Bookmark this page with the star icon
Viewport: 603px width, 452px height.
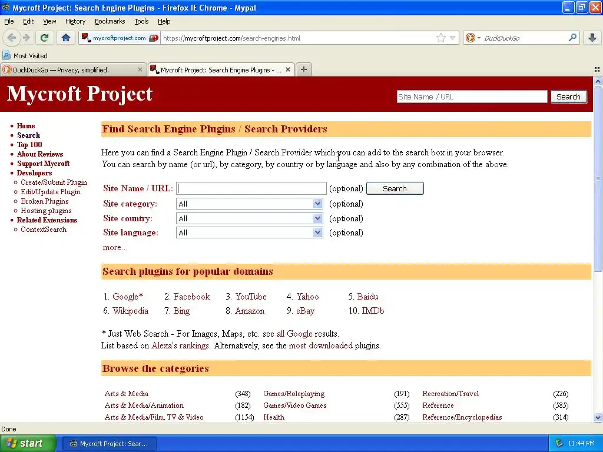tap(440, 38)
